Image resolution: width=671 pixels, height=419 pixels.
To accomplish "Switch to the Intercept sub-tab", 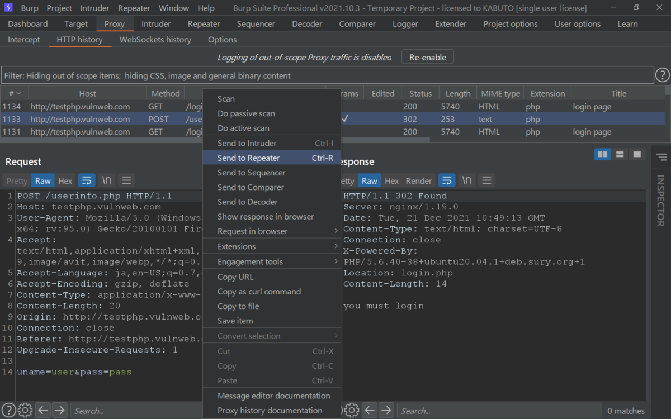I will click(24, 40).
